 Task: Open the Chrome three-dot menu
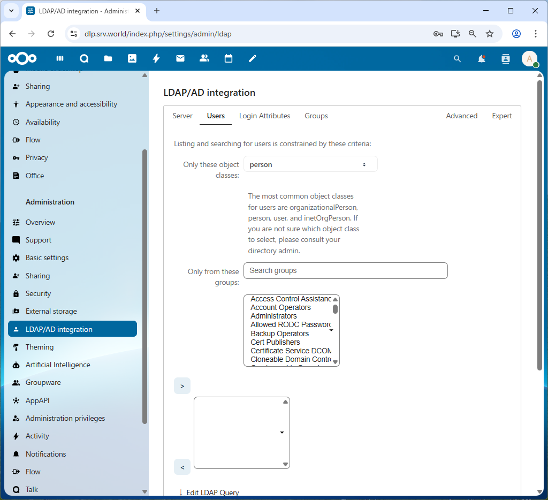coord(535,34)
